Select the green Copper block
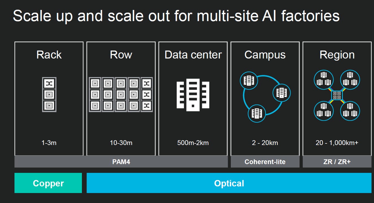Screen dimensions: 374x203 (x=48, y=183)
